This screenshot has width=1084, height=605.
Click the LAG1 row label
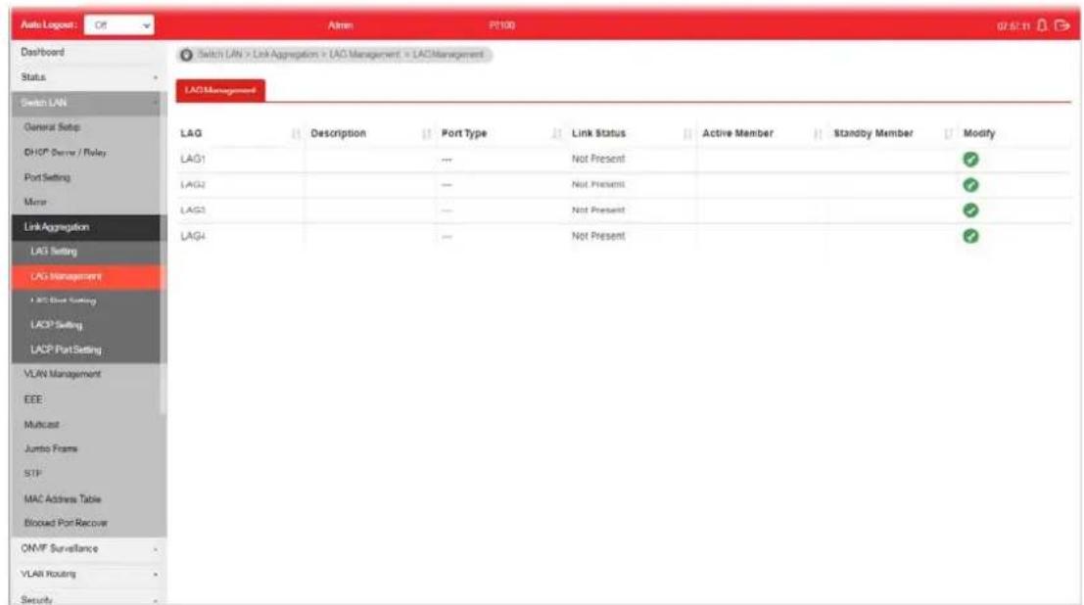[x=193, y=159]
